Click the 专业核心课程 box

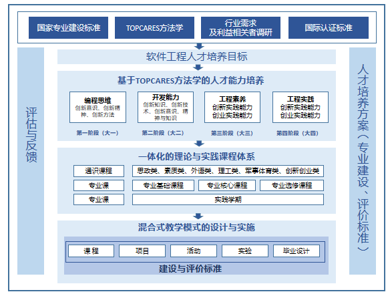tap(227, 185)
